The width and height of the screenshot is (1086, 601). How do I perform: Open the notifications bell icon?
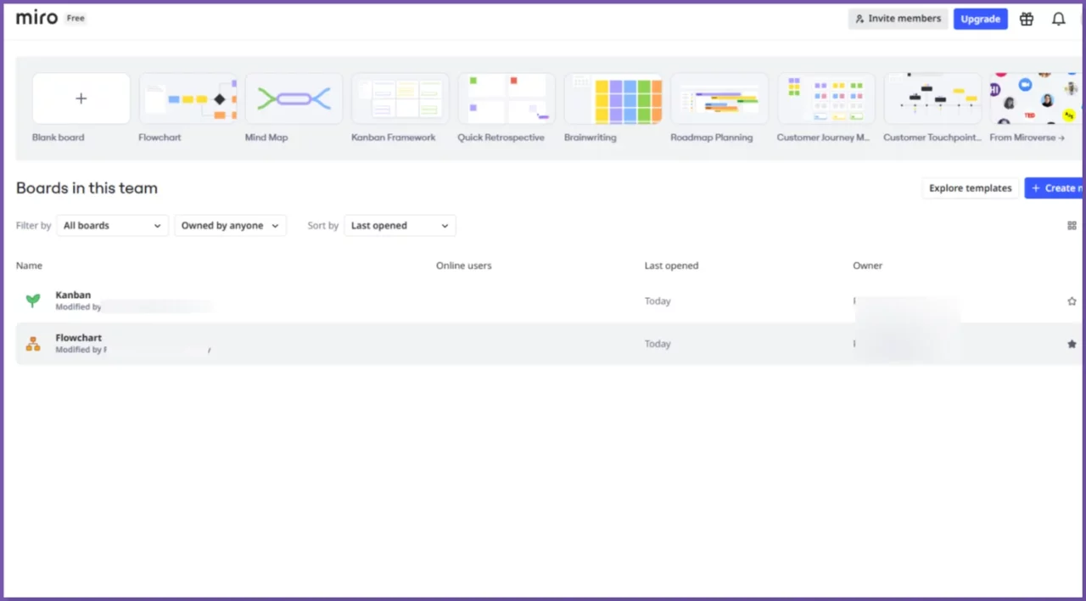pyautogui.click(x=1058, y=19)
